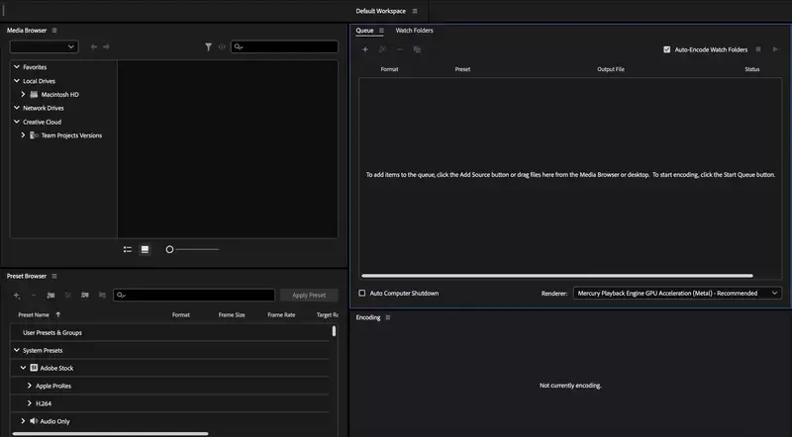Open the Encoding panel menu icon
Screen dimensions: 792x437
pyautogui.click(x=388, y=317)
